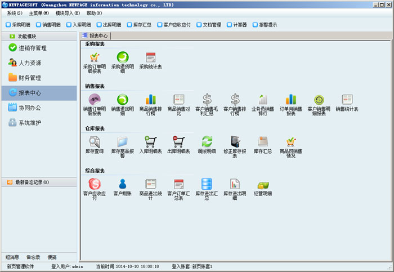Open 销售订单明细报表 icon
This screenshot has width=394, height=272.
(95, 100)
